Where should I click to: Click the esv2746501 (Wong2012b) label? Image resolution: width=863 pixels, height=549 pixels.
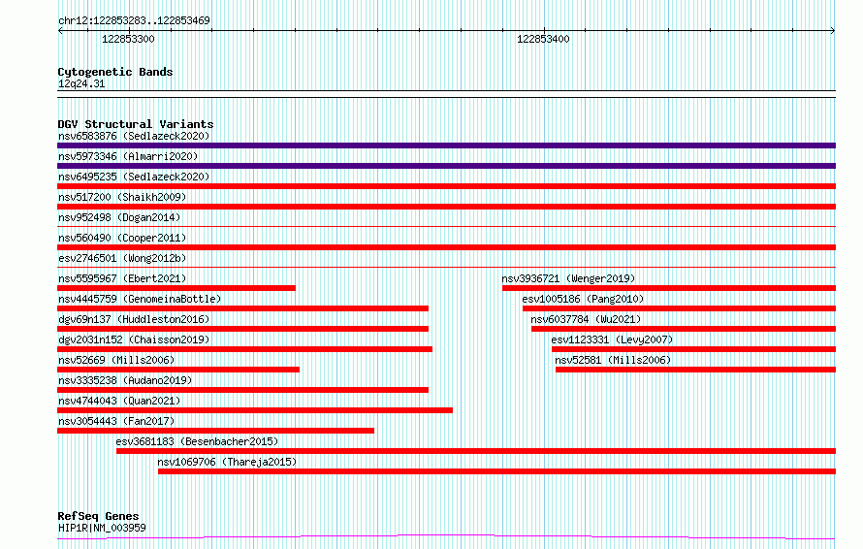pyautogui.click(x=122, y=258)
